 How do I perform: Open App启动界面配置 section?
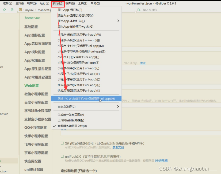pyautogui.click(x=38, y=44)
